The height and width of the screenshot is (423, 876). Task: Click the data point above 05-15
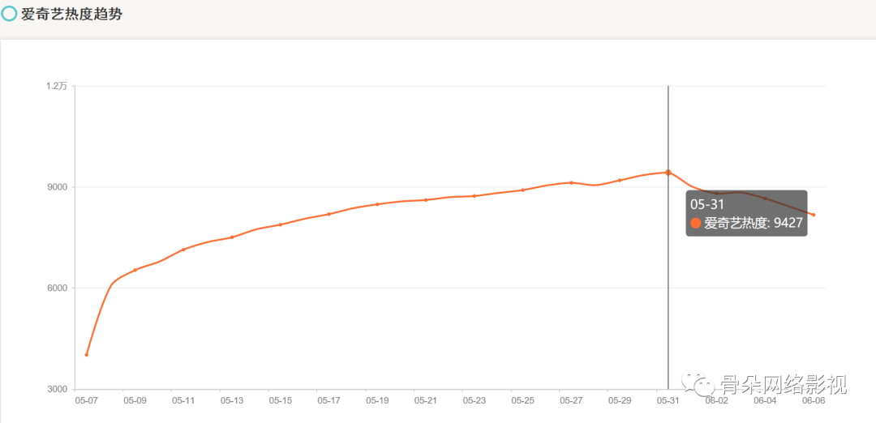[281, 224]
